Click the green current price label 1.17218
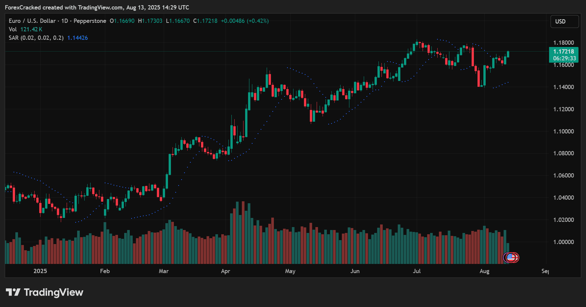Viewport: 586px width, 307px height. pos(563,51)
